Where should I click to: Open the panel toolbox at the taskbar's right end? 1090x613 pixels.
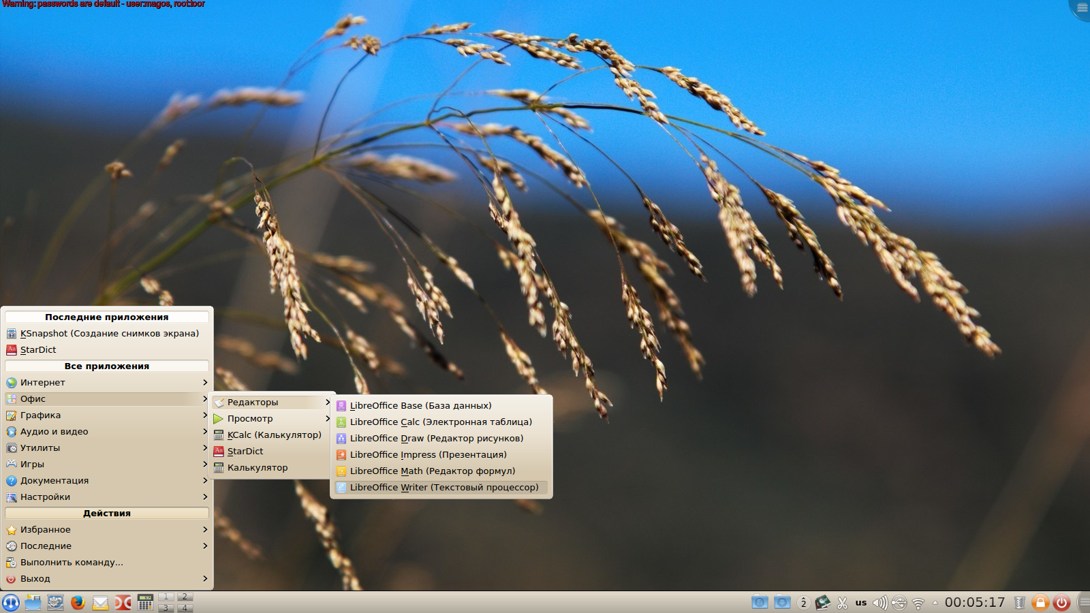(x=1083, y=603)
